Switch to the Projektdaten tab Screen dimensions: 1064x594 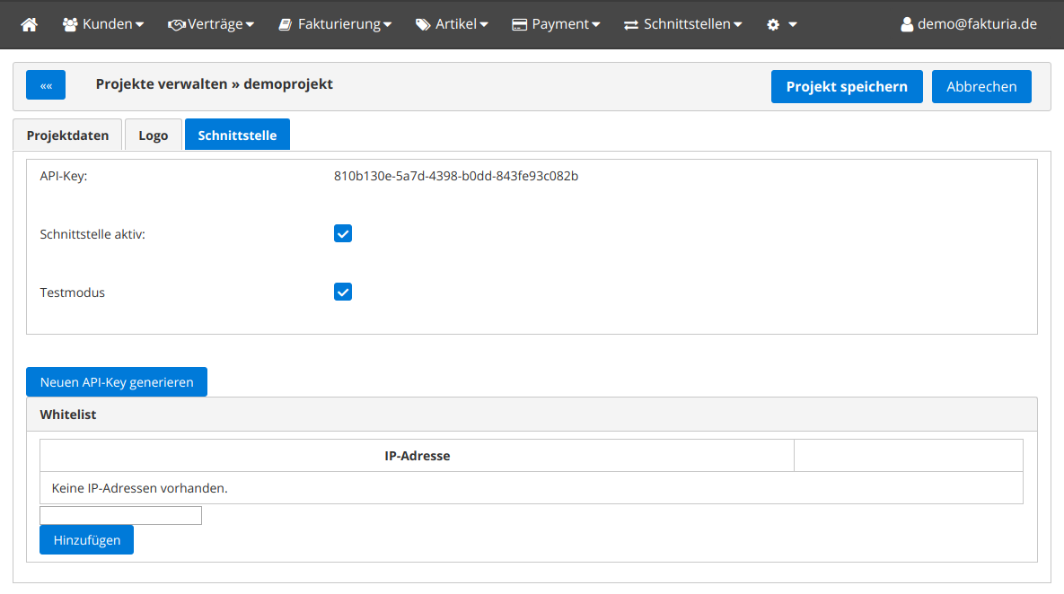tap(67, 135)
